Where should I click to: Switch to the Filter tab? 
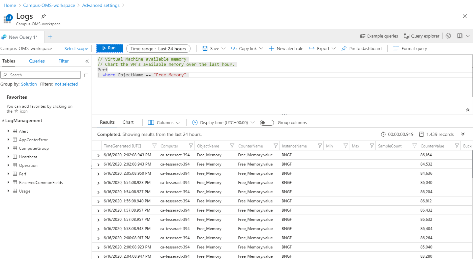(x=64, y=61)
